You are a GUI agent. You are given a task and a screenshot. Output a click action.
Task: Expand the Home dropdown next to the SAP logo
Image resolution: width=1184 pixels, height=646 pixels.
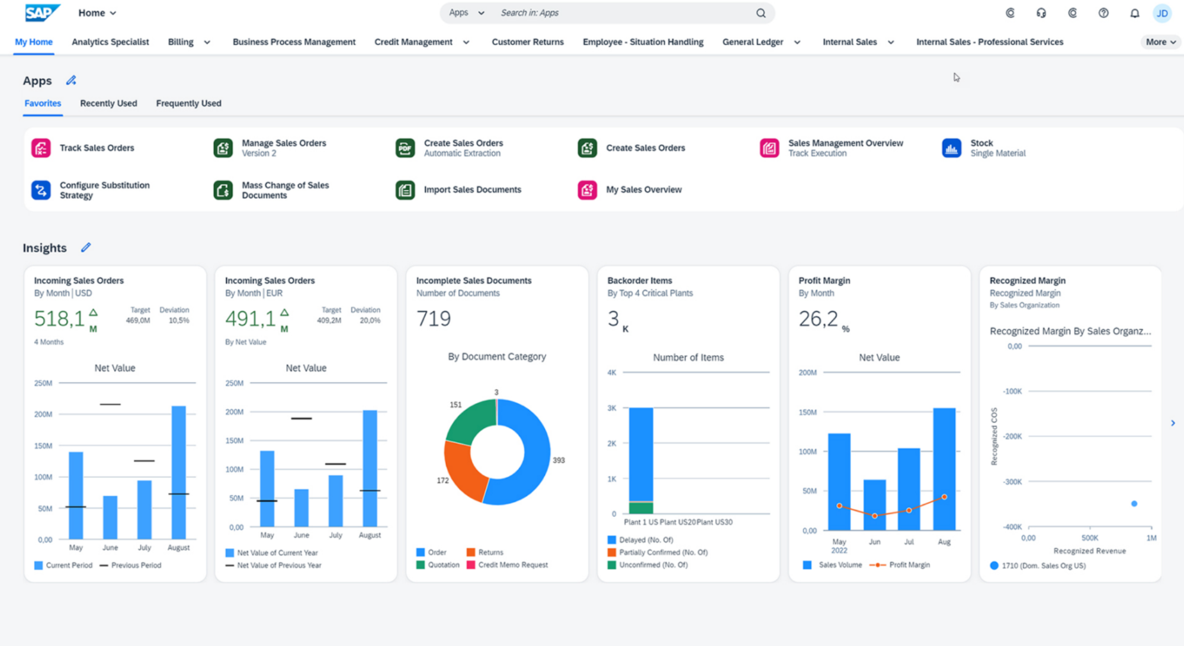point(98,13)
